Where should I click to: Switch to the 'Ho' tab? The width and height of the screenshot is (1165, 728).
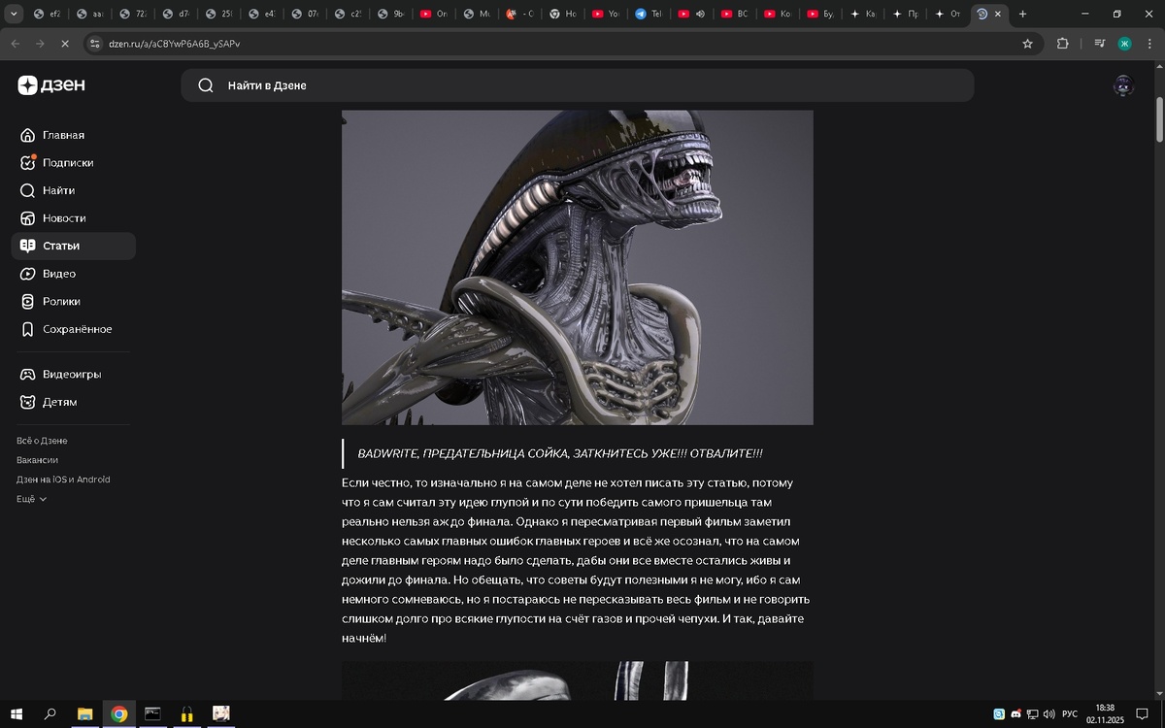(563, 14)
